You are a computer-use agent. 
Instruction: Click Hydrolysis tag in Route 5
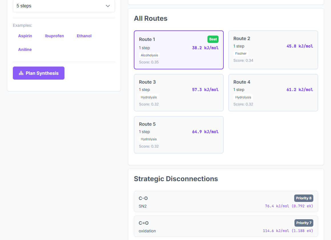coord(149,139)
